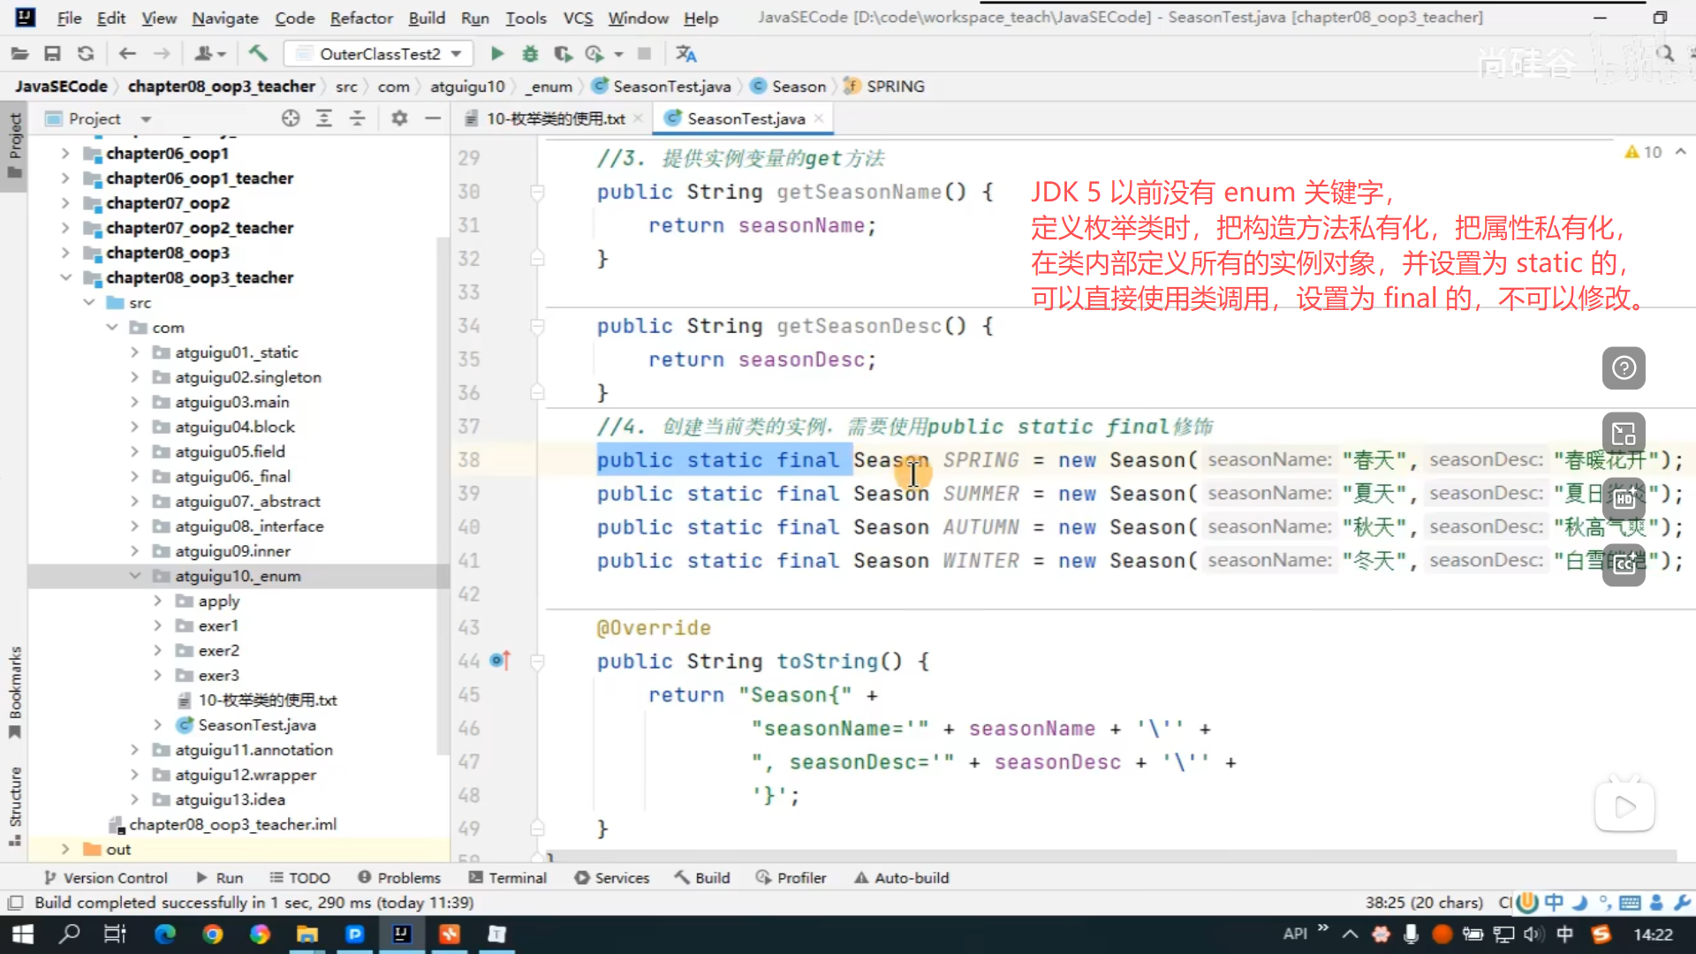Click the Debug bug icon

530,54
